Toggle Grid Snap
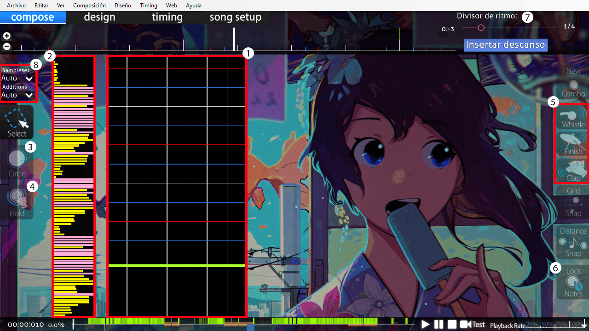This screenshot has height=331, width=589. 573,202
